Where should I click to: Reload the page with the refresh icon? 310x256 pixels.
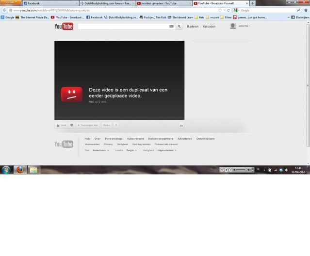coord(228,10)
